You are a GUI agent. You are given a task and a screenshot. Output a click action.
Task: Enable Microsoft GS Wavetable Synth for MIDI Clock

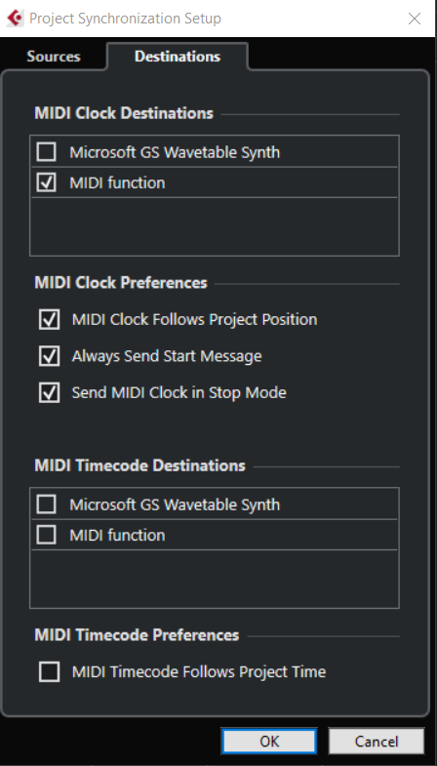click(47, 152)
